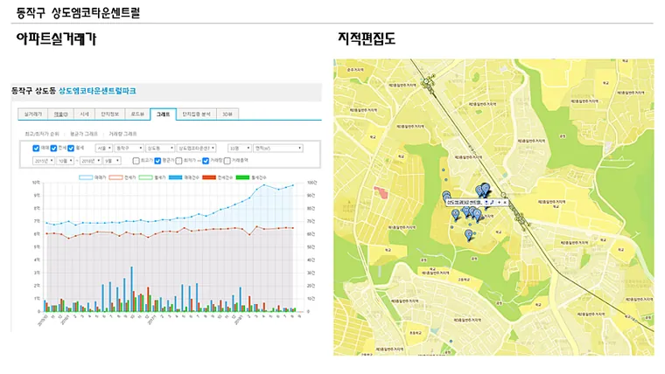Open the 상도엠코타운 complex dropdown
The width and height of the screenshot is (665, 374).
click(196, 149)
